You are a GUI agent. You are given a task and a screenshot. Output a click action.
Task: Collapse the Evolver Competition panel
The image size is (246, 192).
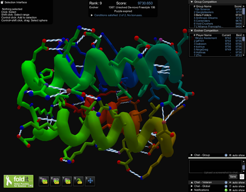pyautogui.click(x=191, y=30)
